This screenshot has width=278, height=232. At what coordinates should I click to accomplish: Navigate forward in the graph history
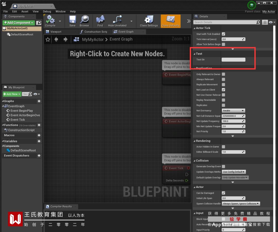(65, 39)
